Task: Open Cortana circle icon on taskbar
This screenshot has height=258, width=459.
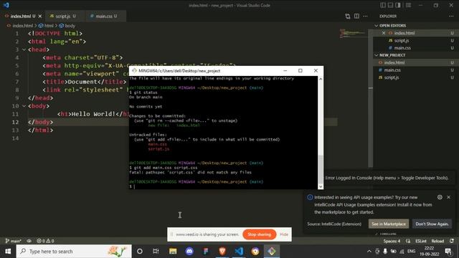Action: coord(140,252)
